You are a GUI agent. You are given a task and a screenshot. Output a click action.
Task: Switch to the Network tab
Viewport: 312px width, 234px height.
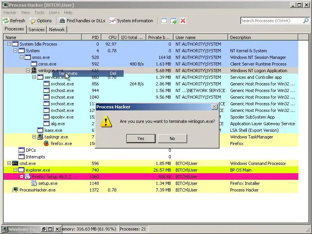click(x=57, y=30)
